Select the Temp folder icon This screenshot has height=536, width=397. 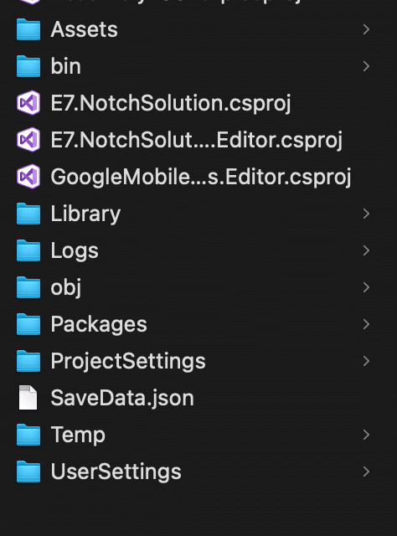[x=28, y=435]
